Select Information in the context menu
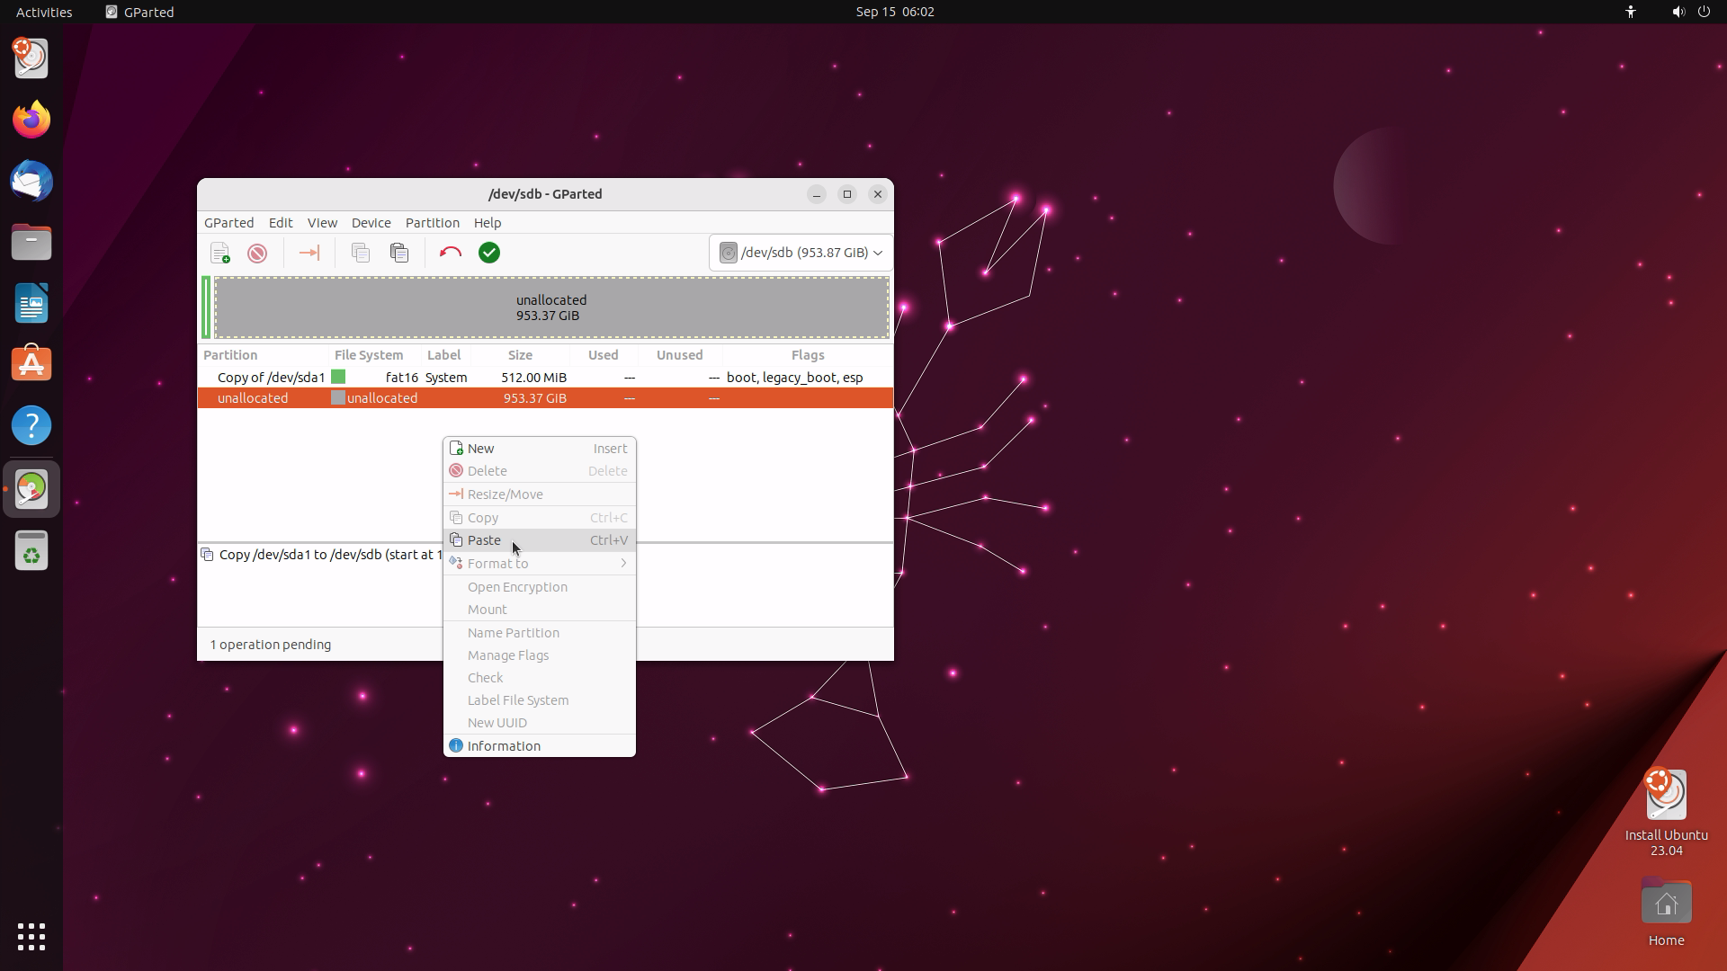1727x971 pixels. (540, 746)
